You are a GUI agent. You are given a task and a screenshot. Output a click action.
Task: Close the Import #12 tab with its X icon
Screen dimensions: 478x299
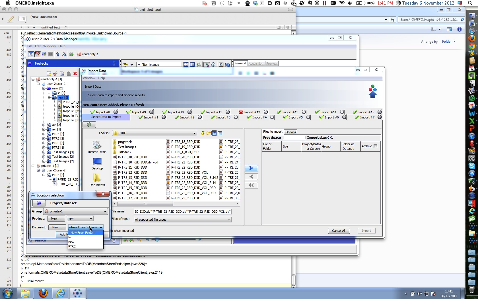265,112
